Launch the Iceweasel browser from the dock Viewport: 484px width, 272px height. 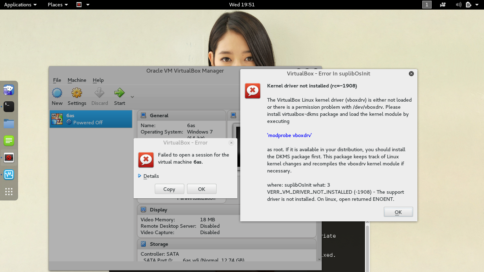(9, 90)
